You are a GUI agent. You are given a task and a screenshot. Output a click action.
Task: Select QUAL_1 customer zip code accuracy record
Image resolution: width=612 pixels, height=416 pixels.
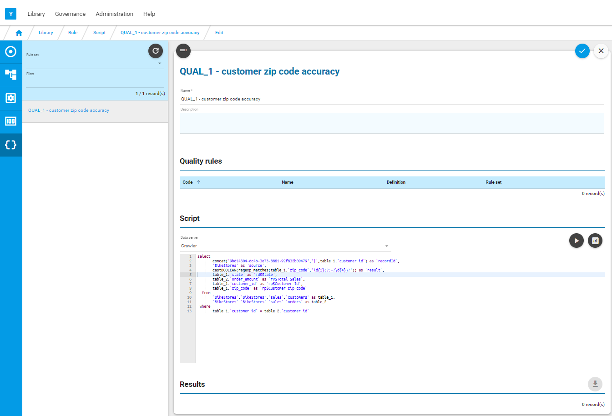[x=69, y=110]
